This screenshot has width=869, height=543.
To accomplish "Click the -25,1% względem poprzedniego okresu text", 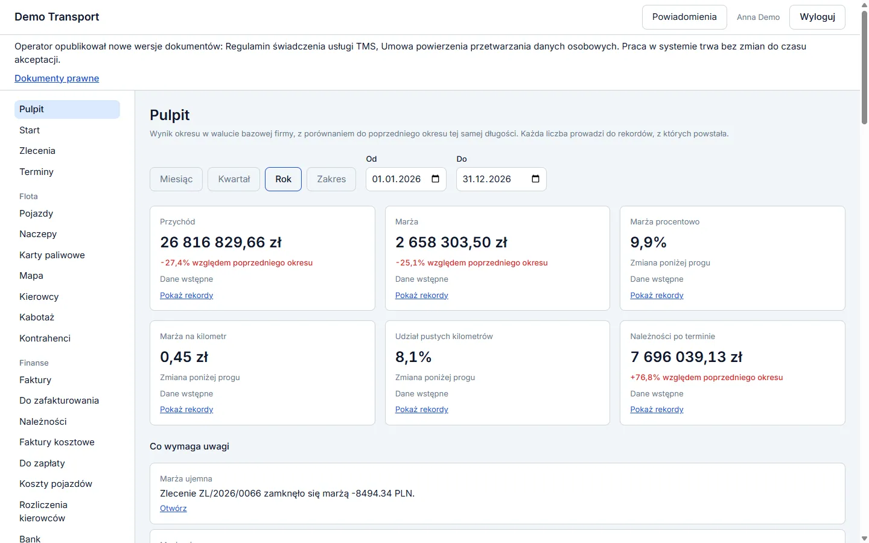I will point(472,263).
